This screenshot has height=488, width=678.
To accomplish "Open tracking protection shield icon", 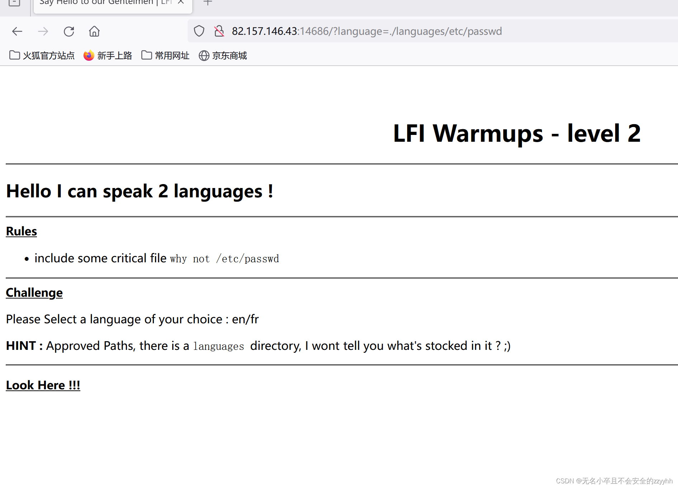I will click(x=199, y=31).
